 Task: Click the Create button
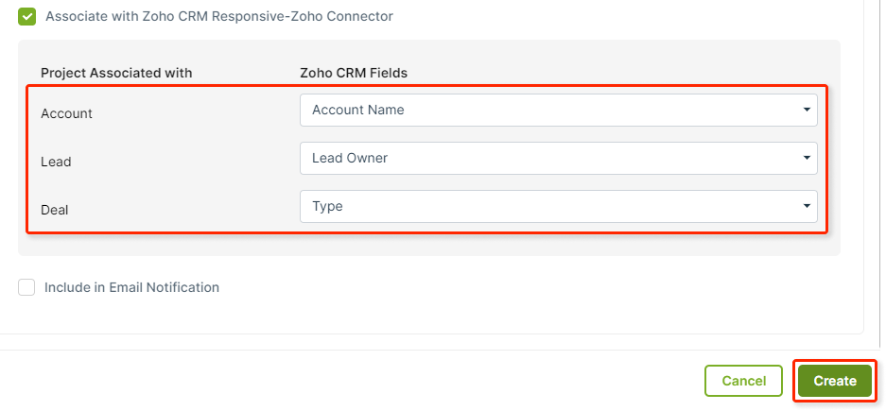pyautogui.click(x=835, y=381)
